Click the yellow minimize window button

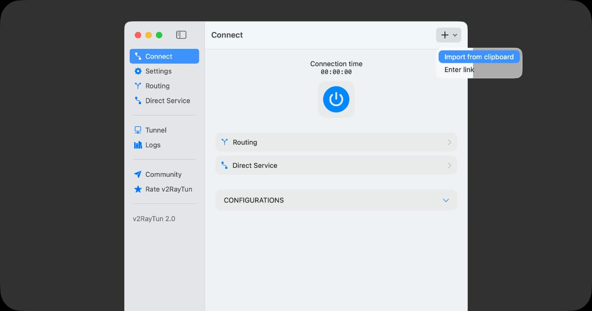(148, 35)
